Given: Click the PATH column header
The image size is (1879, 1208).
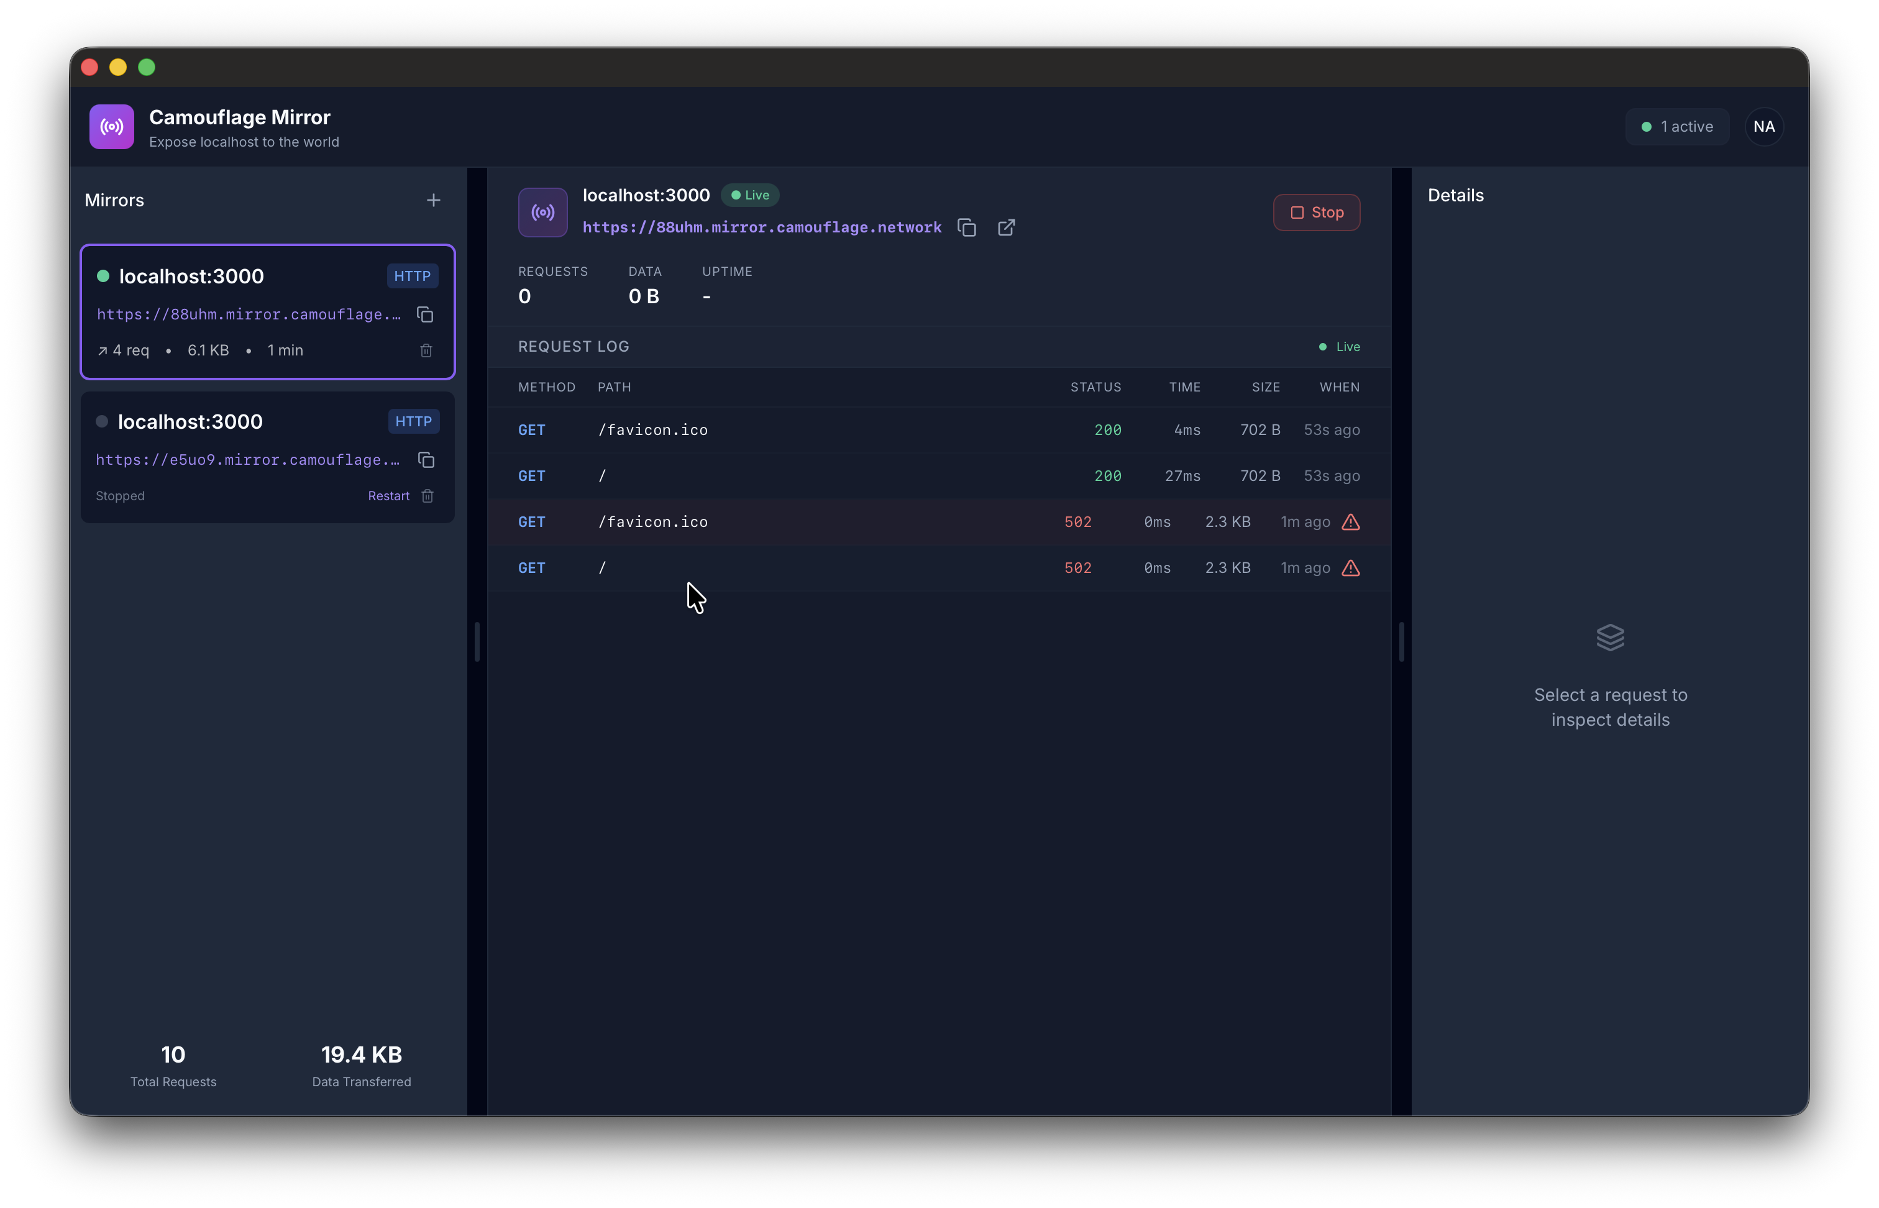Looking at the screenshot, I should 614,388.
